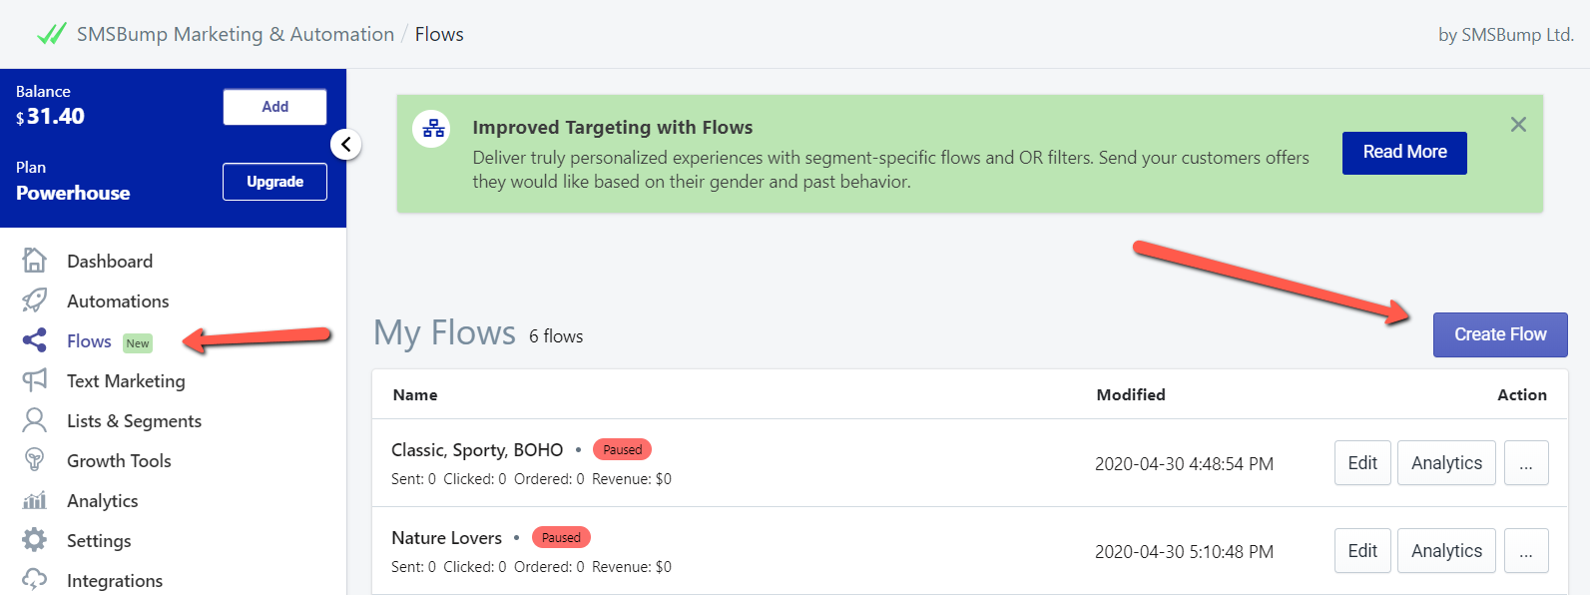Click the Text Marketing megaphone icon
Viewport: 1590px width, 595px height.
tap(34, 380)
